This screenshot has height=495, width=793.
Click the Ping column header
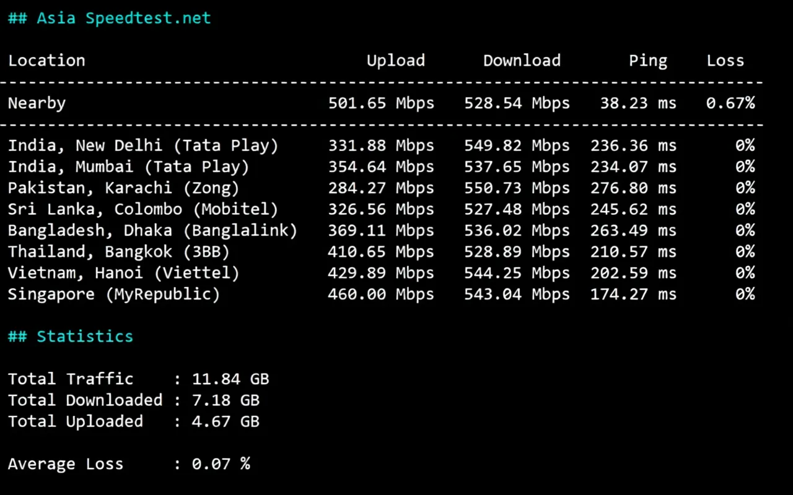click(647, 61)
